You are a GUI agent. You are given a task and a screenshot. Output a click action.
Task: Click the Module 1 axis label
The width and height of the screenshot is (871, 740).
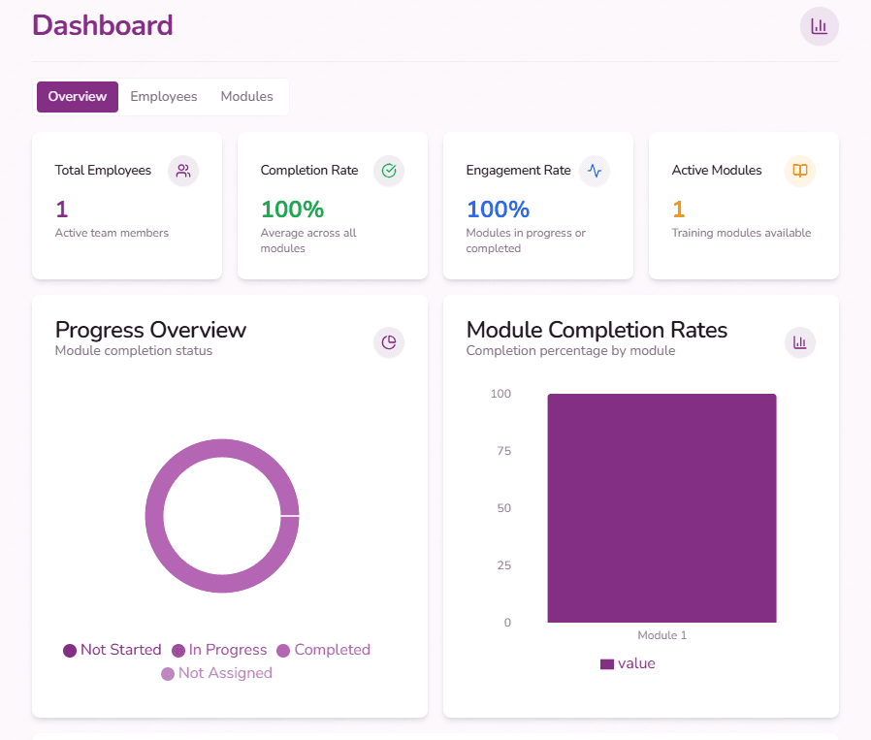661,635
